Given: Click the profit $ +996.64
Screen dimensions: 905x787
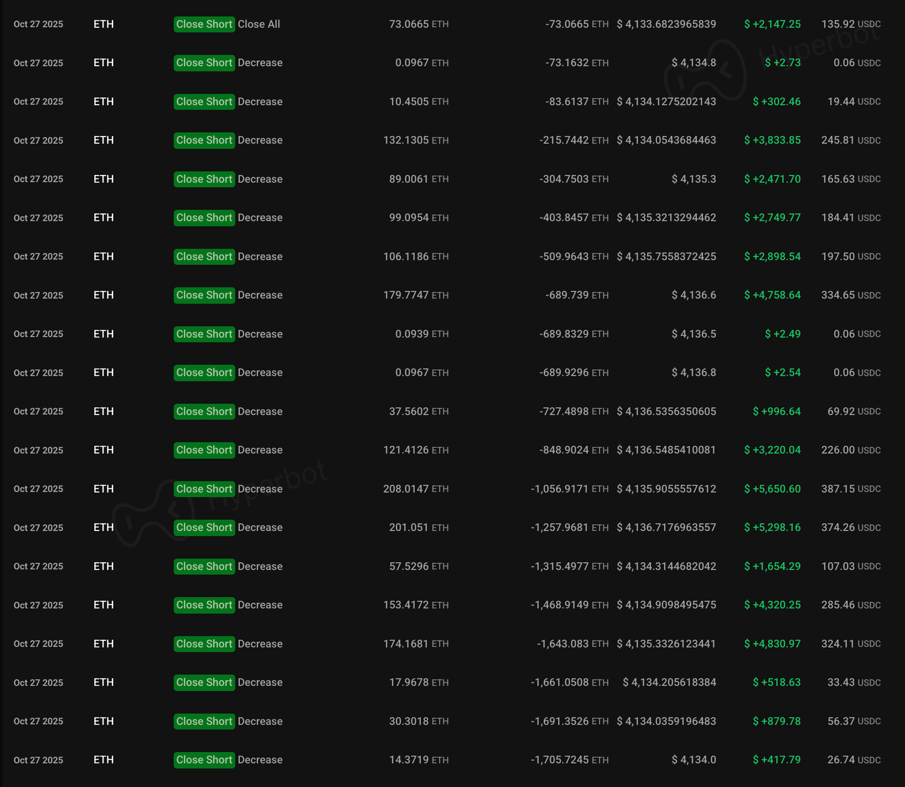Looking at the screenshot, I should (777, 412).
